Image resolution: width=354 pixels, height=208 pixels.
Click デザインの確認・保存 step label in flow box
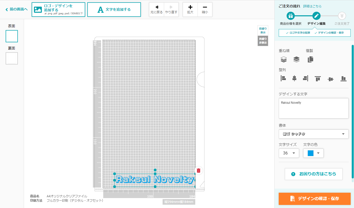click(329, 33)
